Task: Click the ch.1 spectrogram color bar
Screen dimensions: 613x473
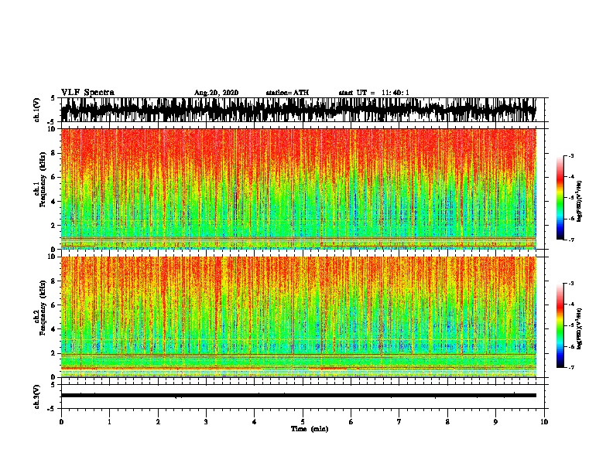Action: [x=560, y=198]
